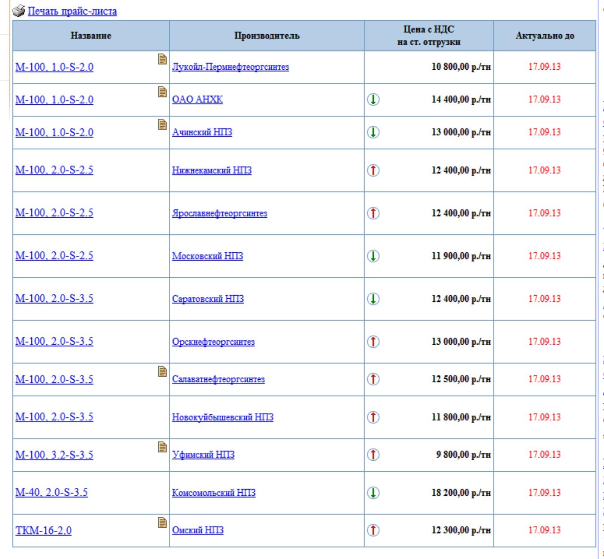
Task: Open the Ачинский НПЗ manufacturer link
Action: pos(202,133)
